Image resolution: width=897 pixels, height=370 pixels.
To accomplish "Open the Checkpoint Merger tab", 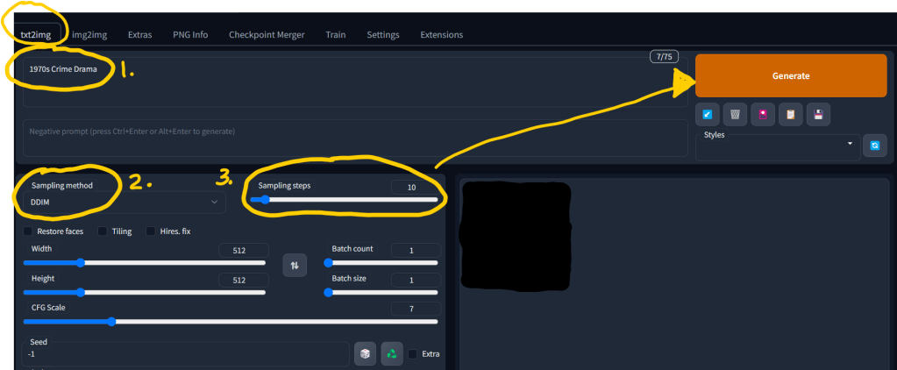I will click(x=267, y=35).
